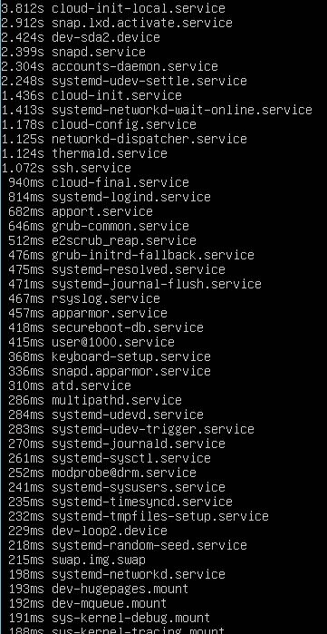Select the networkd-dispatcher.service text
The width and height of the screenshot is (327, 634).
(149, 139)
